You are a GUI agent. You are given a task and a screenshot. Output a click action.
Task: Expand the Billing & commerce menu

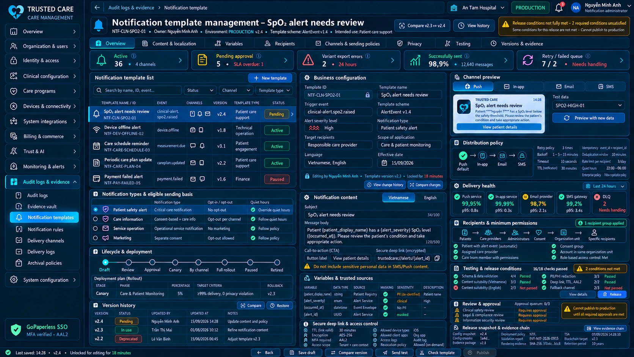pyautogui.click(x=42, y=136)
